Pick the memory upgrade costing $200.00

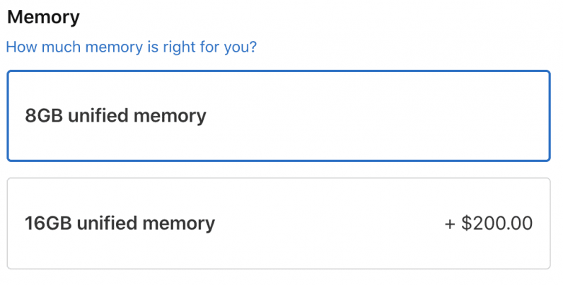pyautogui.click(x=278, y=223)
